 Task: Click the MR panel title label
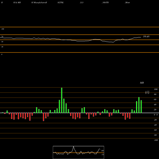click(142, 83)
